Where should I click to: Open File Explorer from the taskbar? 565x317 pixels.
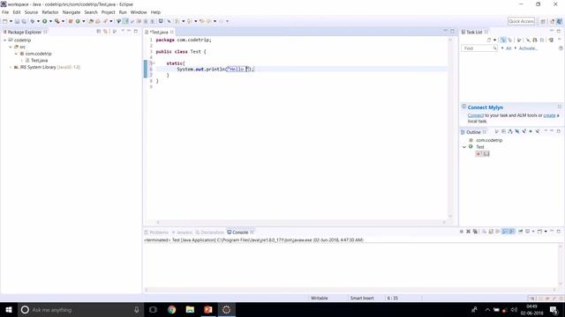pos(190,309)
